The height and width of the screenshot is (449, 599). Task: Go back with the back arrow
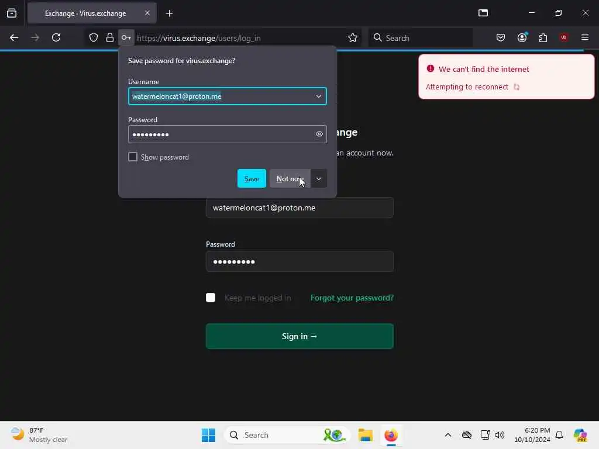click(14, 37)
